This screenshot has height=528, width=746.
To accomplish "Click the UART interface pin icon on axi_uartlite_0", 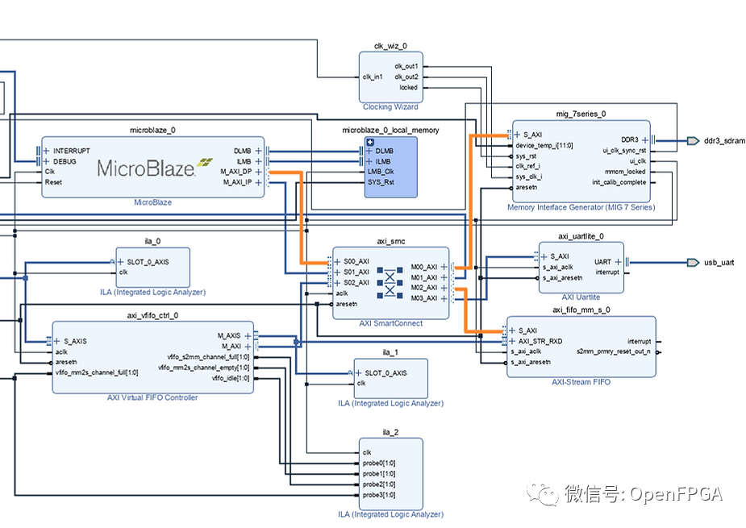I will click(616, 261).
